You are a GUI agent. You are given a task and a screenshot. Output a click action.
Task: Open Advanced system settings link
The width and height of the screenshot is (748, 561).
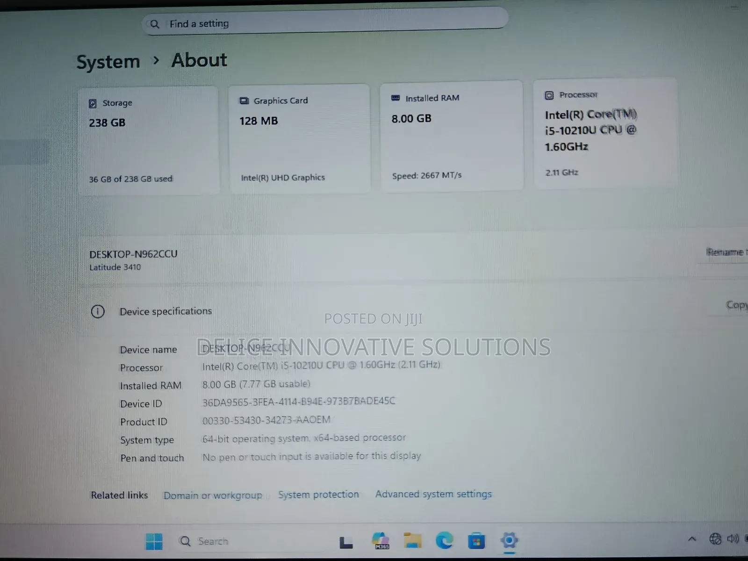point(433,494)
